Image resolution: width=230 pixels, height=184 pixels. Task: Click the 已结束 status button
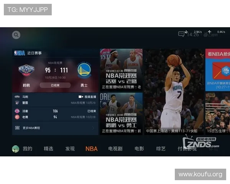pos(55,85)
